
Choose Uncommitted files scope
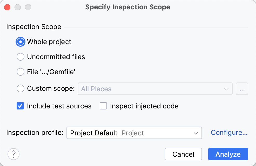tap(20, 57)
